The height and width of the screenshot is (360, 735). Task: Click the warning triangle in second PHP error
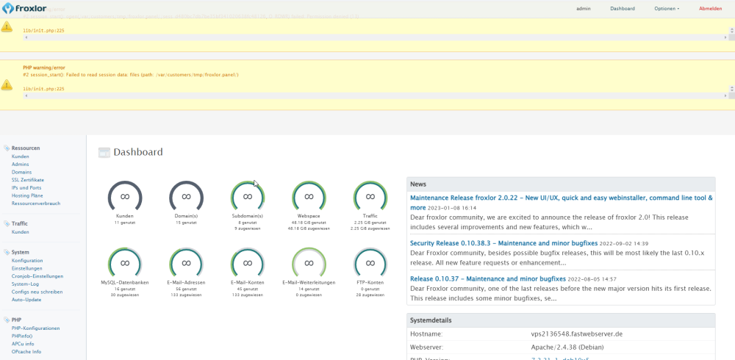pos(7,84)
